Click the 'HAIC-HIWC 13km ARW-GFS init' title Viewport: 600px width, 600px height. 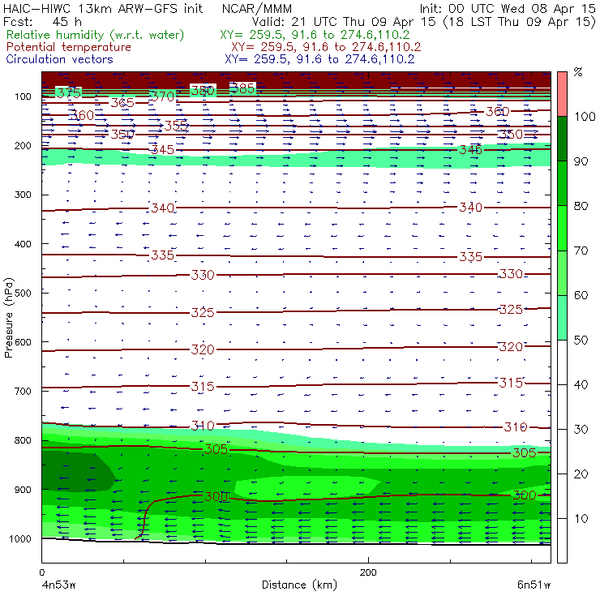pyautogui.click(x=103, y=9)
